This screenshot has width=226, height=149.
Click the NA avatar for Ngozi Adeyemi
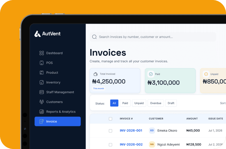click(152, 145)
